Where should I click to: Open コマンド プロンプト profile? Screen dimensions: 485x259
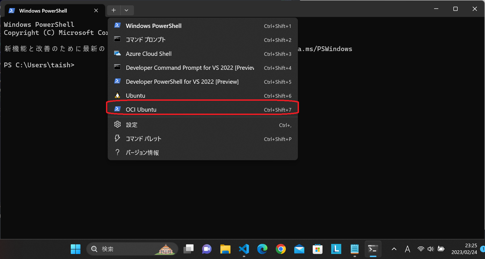coord(203,40)
